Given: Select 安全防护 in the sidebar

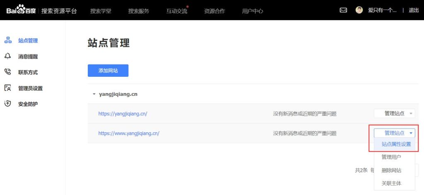Looking at the screenshot, I should tap(28, 104).
